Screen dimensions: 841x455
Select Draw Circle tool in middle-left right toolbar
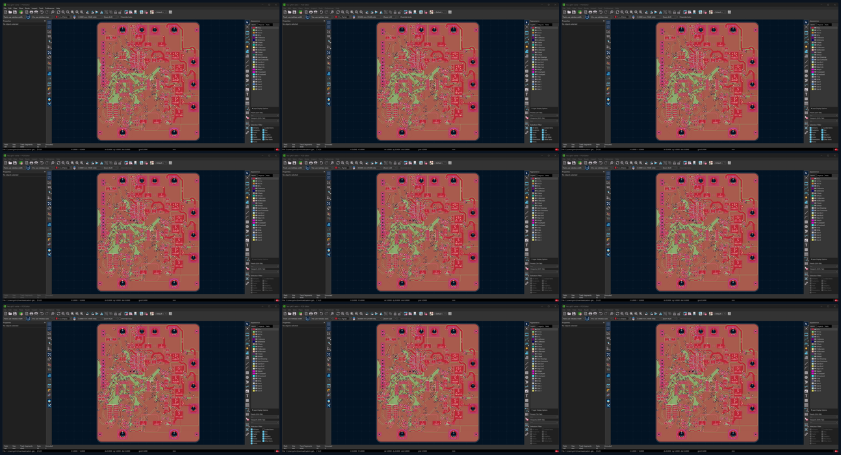pos(247,227)
